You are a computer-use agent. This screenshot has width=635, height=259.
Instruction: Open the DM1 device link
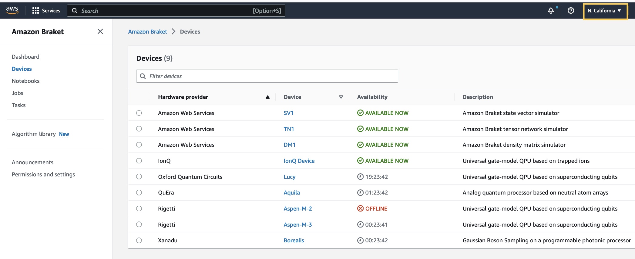pos(290,145)
